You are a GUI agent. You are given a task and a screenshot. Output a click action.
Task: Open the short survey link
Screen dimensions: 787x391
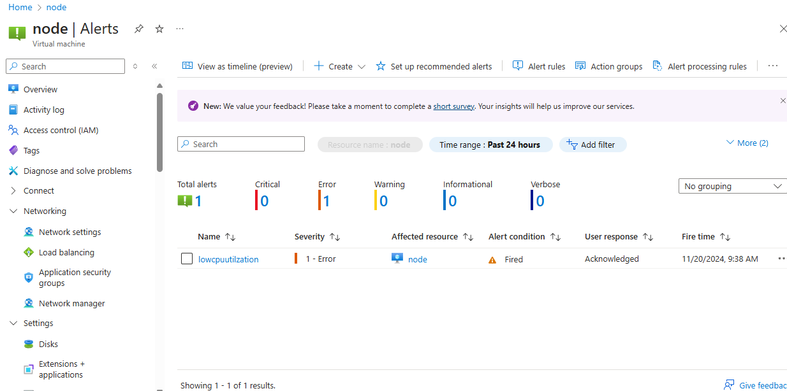click(453, 106)
